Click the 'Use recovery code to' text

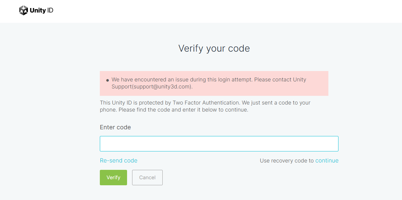(287, 160)
